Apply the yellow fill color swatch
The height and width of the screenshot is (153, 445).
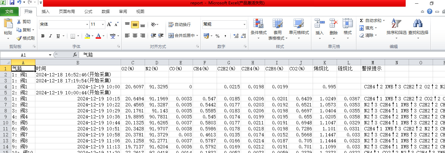tap(87, 36)
